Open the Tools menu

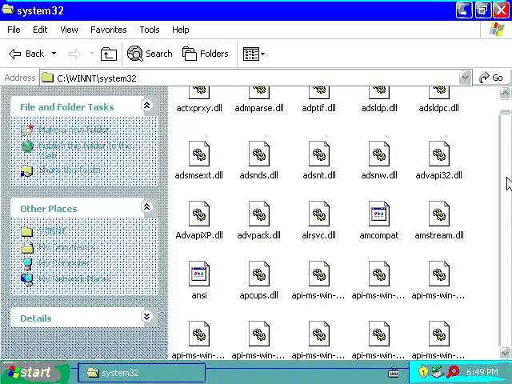coord(150,30)
